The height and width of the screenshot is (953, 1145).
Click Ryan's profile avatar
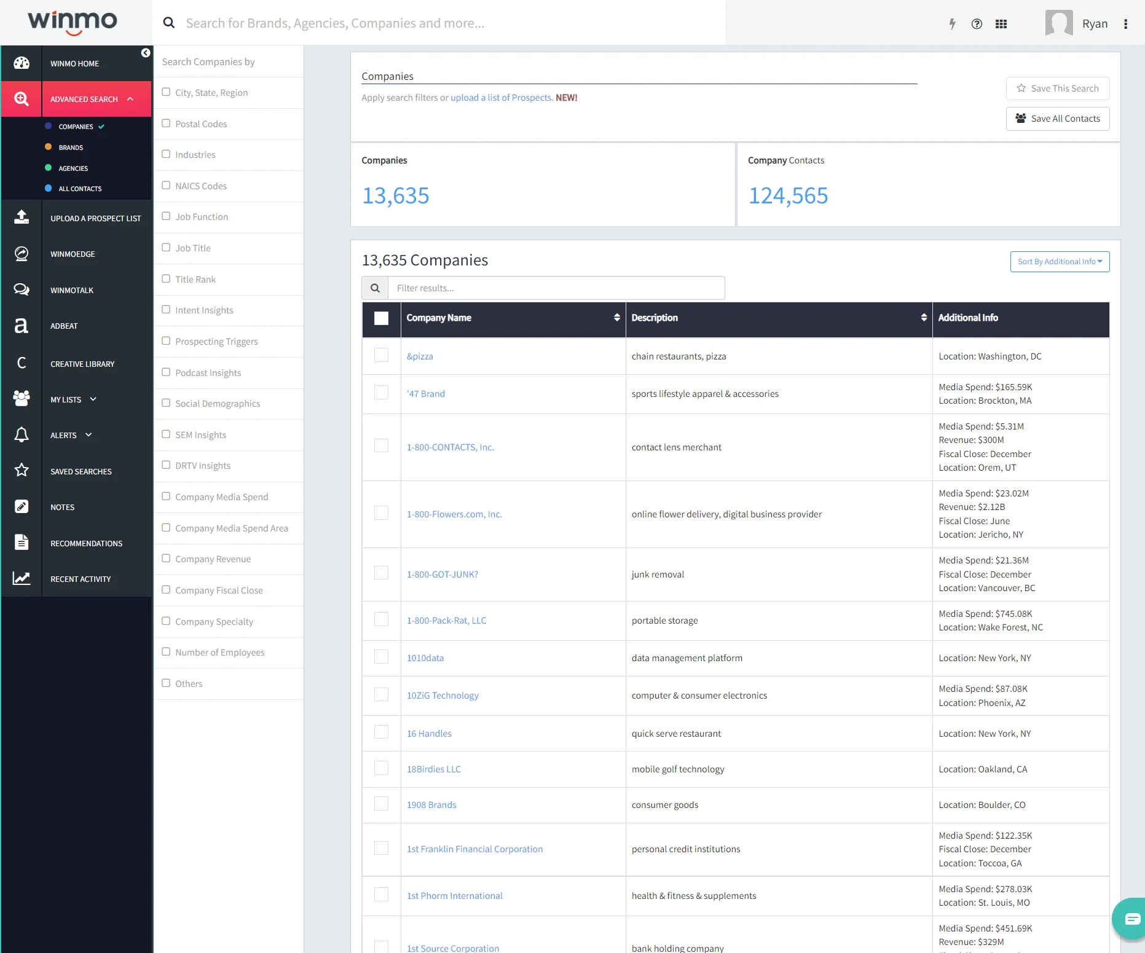click(x=1059, y=23)
